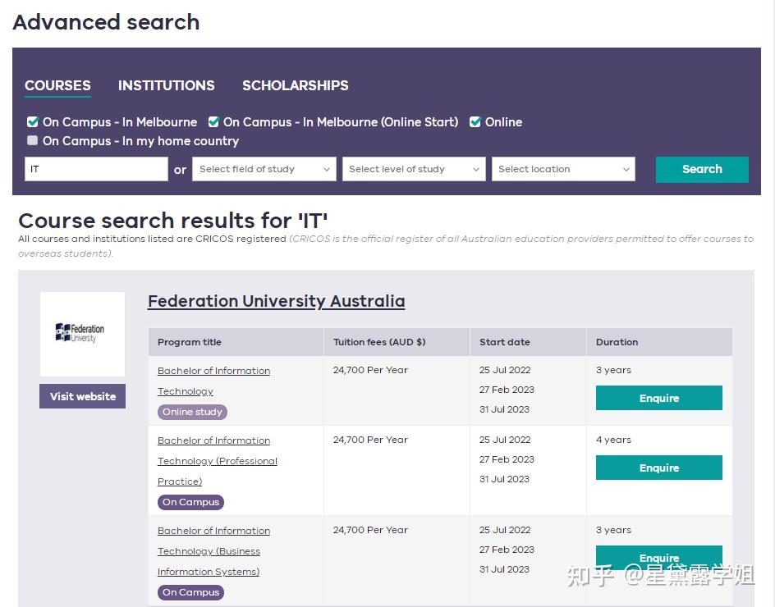Uncheck "On Campus - In Melbourne (Online Start)"
This screenshot has width=775, height=607.
213,121
